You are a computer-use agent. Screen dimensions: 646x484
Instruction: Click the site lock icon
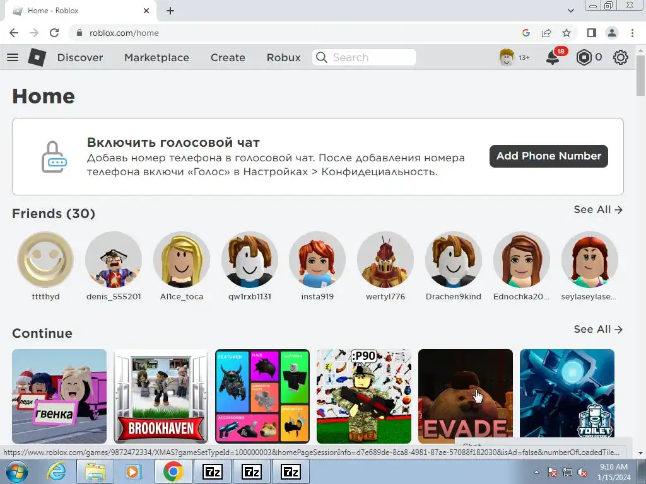coord(79,33)
